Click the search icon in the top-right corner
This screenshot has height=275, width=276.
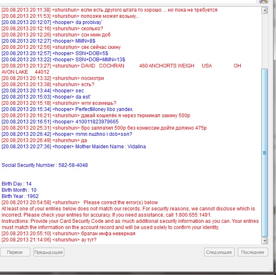pos(264,1)
